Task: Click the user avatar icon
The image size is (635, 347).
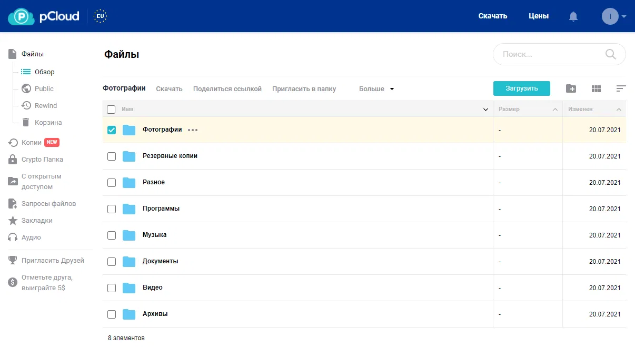Action: tap(610, 16)
